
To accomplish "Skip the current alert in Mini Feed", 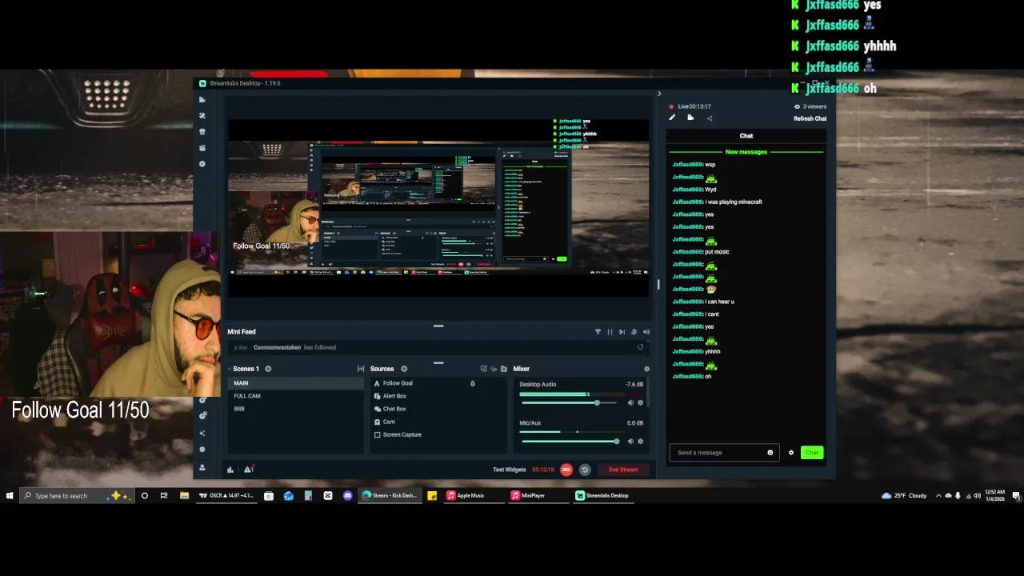I will [x=622, y=332].
